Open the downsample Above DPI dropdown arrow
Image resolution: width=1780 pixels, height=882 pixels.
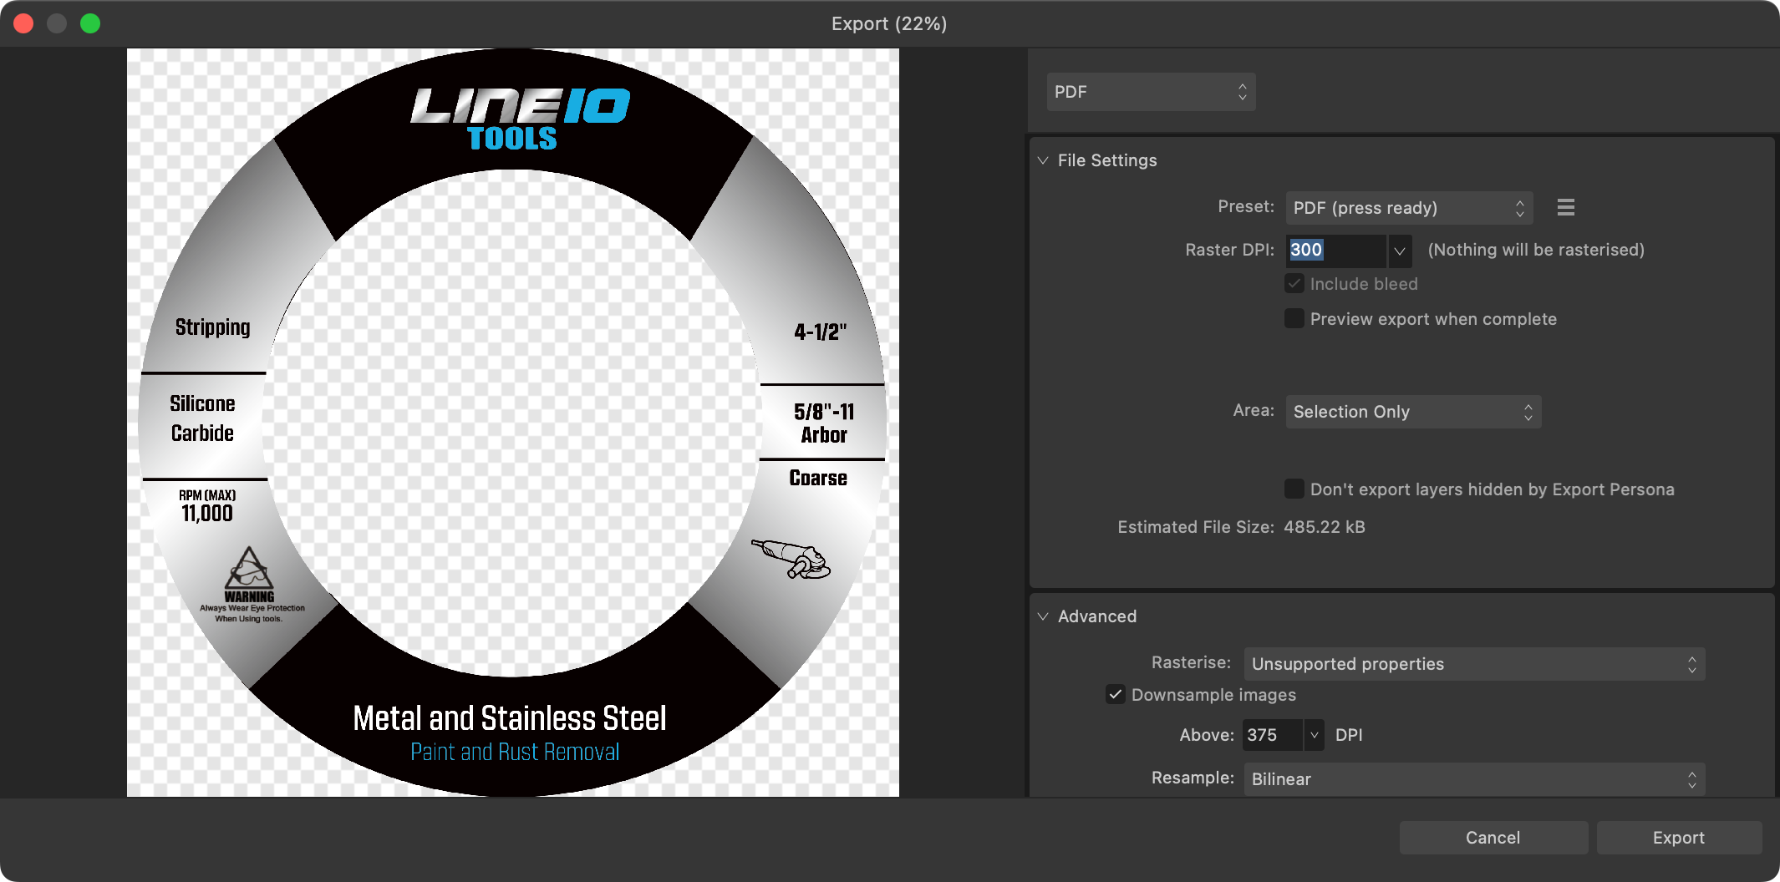tap(1314, 735)
